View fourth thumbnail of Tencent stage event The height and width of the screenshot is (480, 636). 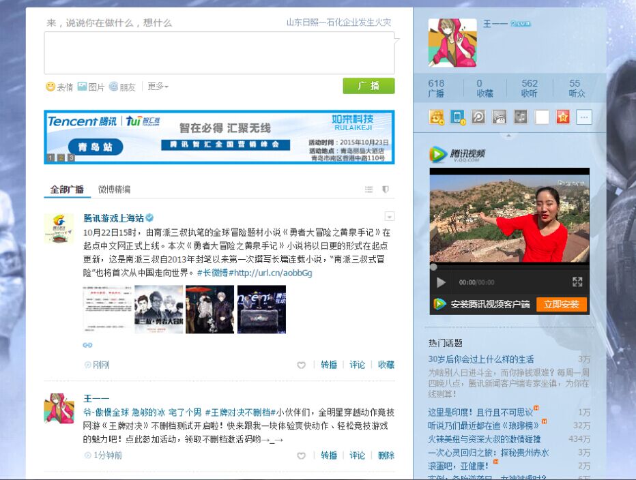[x=261, y=310]
